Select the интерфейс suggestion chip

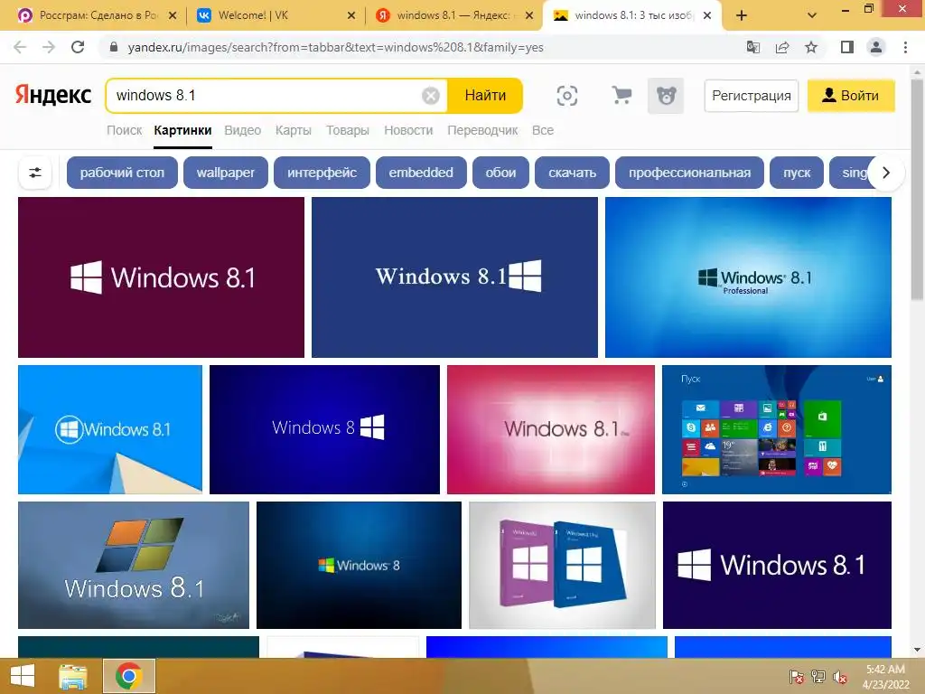[322, 173]
